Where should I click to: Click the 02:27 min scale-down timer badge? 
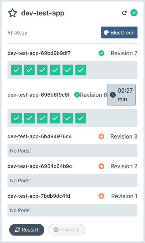(x=121, y=95)
